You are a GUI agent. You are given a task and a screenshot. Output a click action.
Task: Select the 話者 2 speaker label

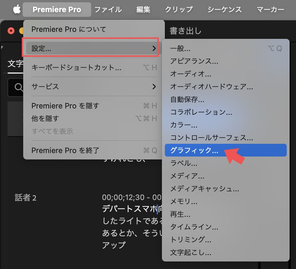[x=26, y=198]
